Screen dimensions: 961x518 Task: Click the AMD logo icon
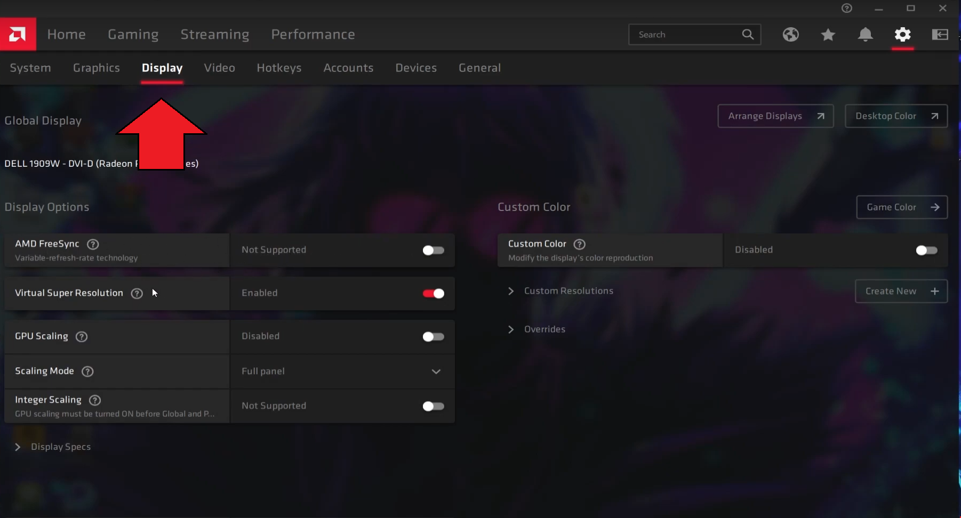[x=18, y=35]
